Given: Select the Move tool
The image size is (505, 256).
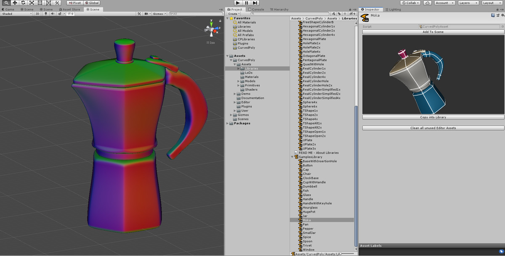Looking at the screenshot, I should click(x=14, y=3).
